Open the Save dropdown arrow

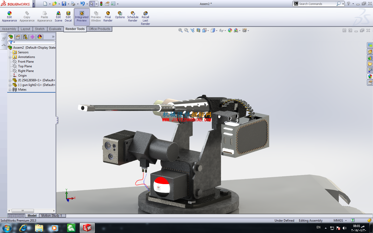[68, 4]
